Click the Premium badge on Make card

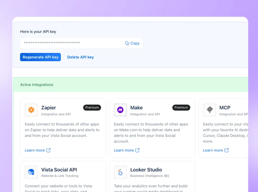click(181, 107)
